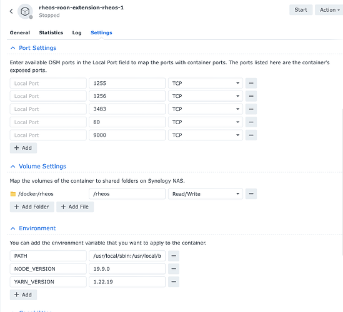Screen dimensions: 343x312
Task: Open protocol dropdown for port 80
Action: [x=206, y=122]
